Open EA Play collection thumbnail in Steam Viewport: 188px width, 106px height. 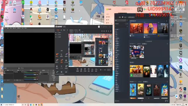[x=137, y=52]
